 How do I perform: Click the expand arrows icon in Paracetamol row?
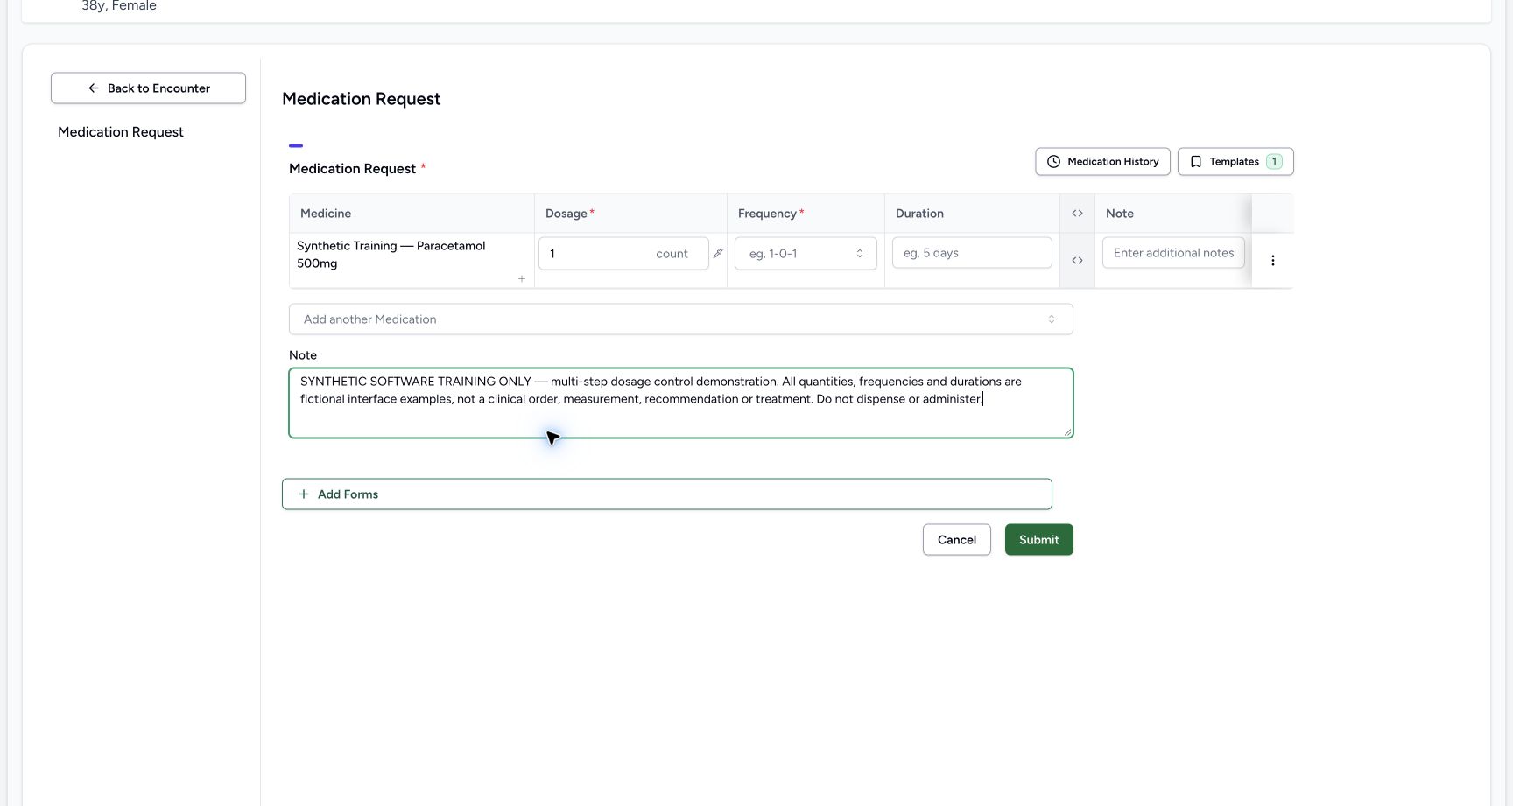pyautogui.click(x=1077, y=260)
